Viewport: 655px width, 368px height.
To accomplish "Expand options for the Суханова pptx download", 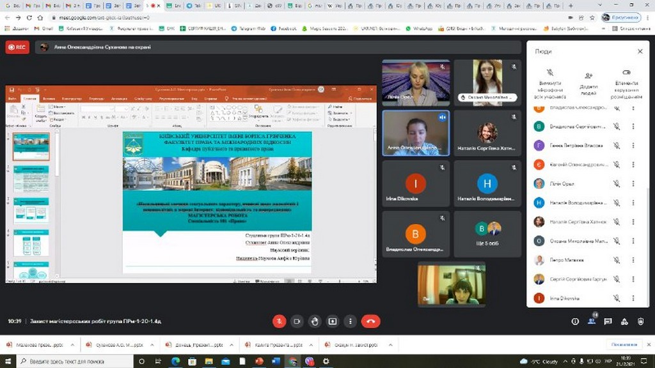I will [x=151, y=345].
